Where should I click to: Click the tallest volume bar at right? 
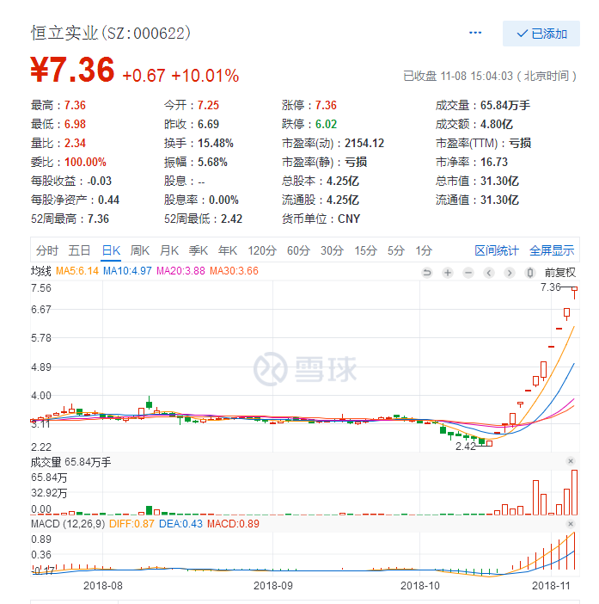[574, 492]
